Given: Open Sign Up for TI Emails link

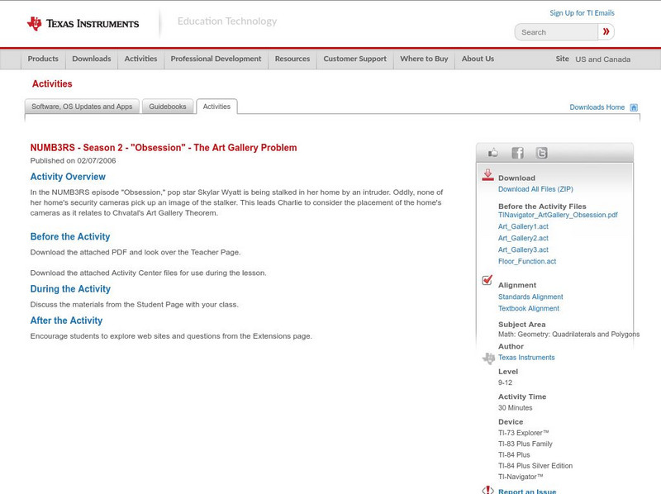Looking at the screenshot, I should (582, 13).
